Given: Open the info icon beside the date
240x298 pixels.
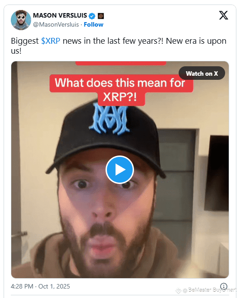Looking at the screenshot, I should pyautogui.click(x=224, y=286).
